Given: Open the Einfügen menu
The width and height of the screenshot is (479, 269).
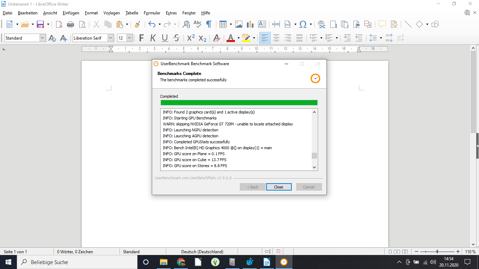Looking at the screenshot, I should 71,13.
